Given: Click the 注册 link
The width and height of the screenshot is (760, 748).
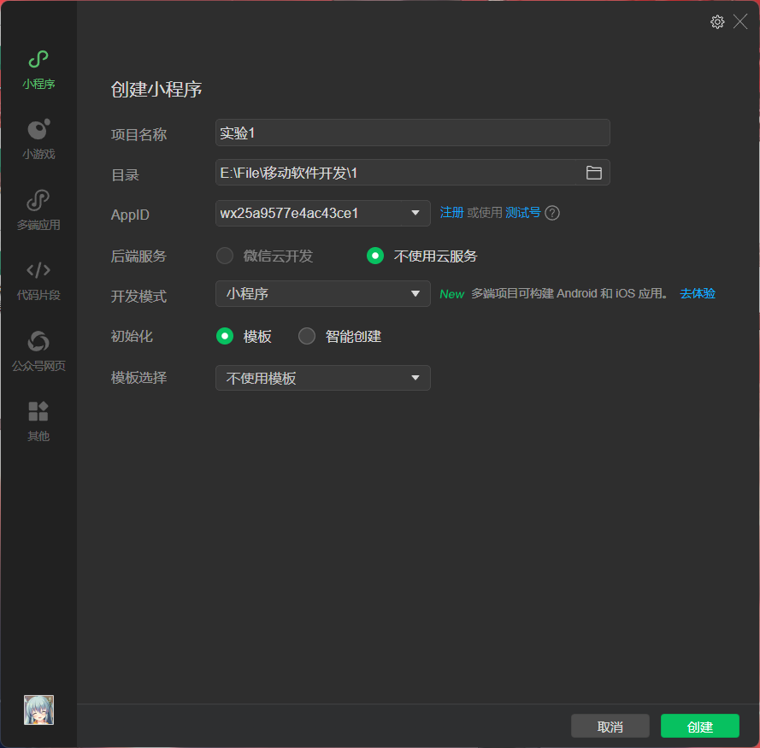Looking at the screenshot, I should [451, 213].
